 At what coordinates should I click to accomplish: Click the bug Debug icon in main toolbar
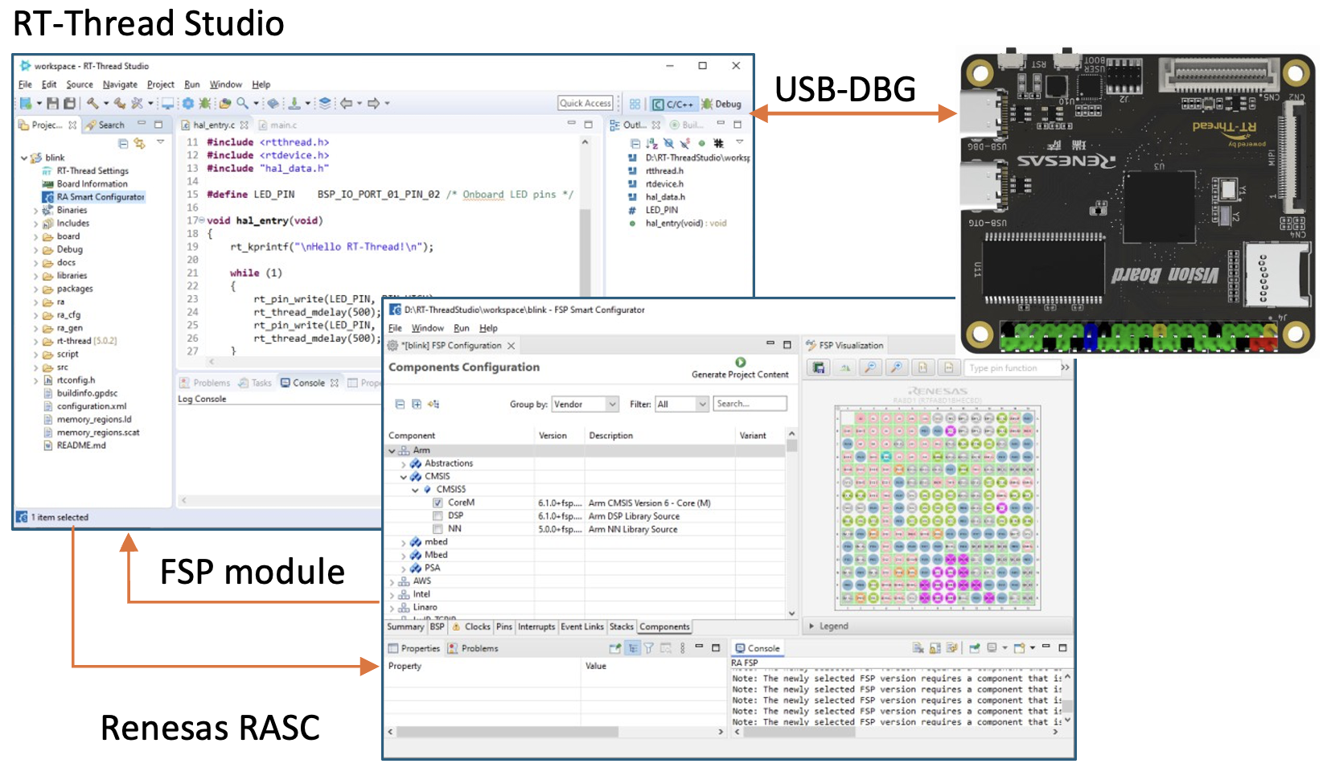tap(204, 103)
